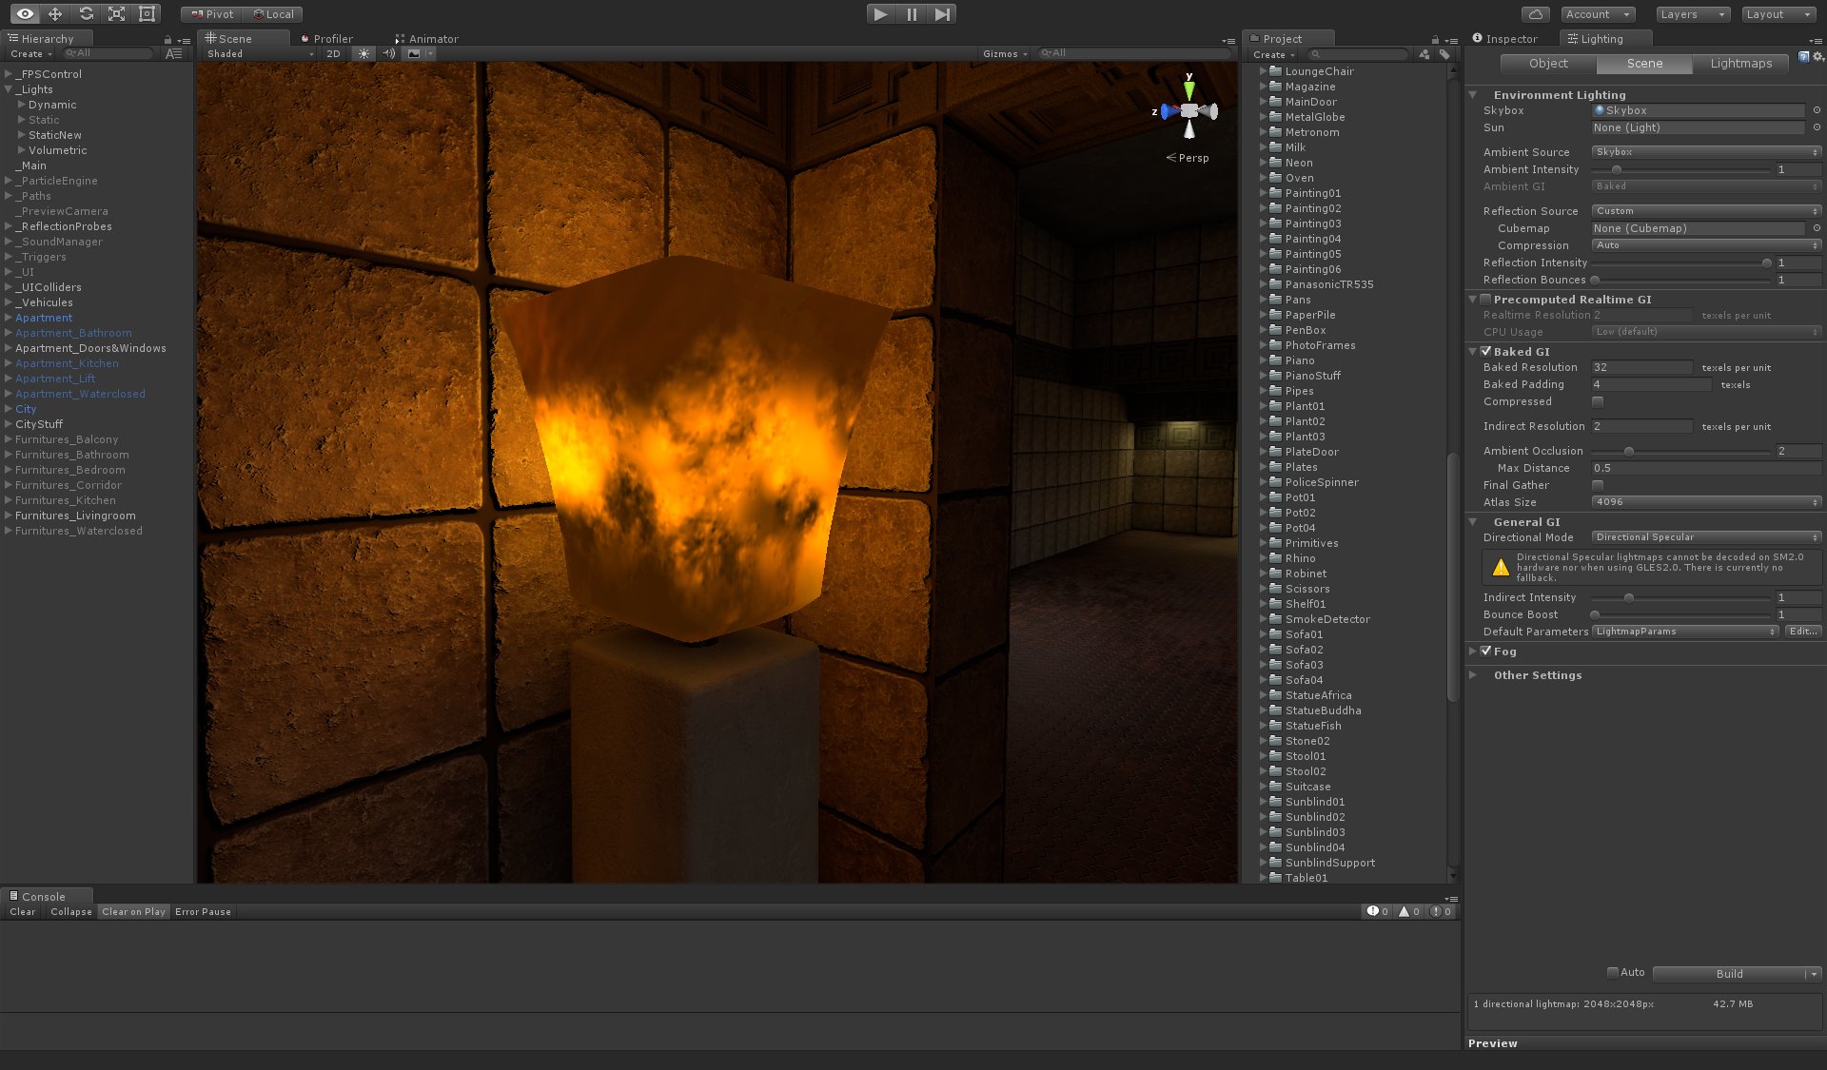Open the Reflection Source dropdown

tap(1706, 211)
